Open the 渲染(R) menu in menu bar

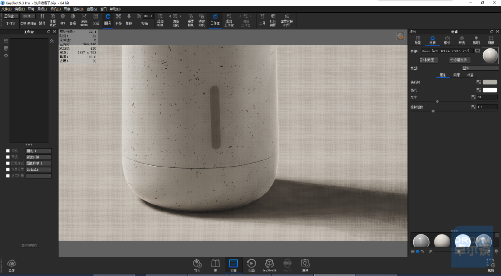pyautogui.click(x=78, y=9)
